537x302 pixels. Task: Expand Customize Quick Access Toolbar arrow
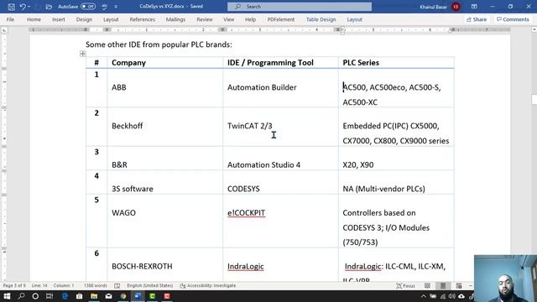[x=116, y=7]
